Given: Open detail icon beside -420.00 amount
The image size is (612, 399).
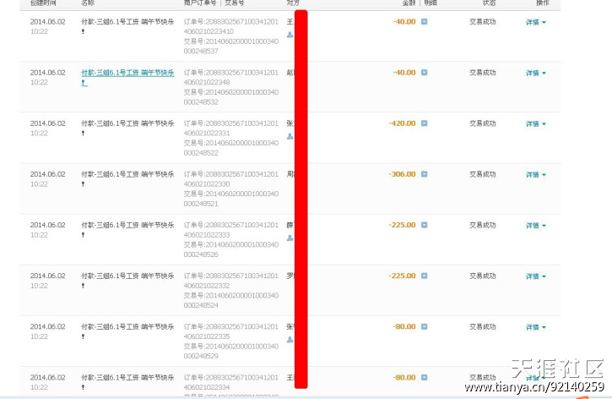Looking at the screenshot, I should 425,123.
